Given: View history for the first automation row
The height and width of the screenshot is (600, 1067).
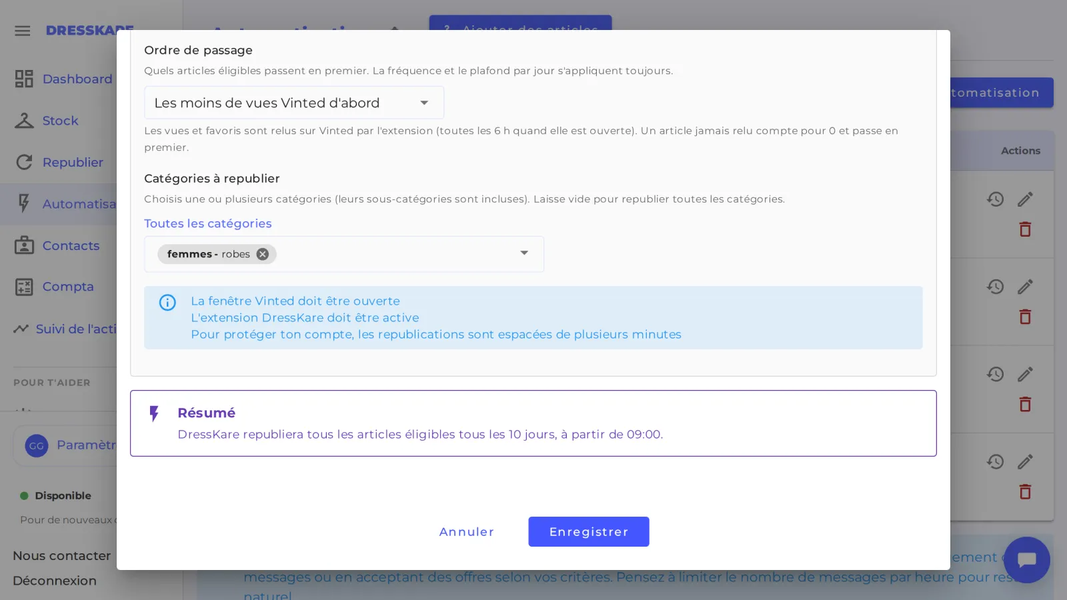Looking at the screenshot, I should [x=996, y=199].
